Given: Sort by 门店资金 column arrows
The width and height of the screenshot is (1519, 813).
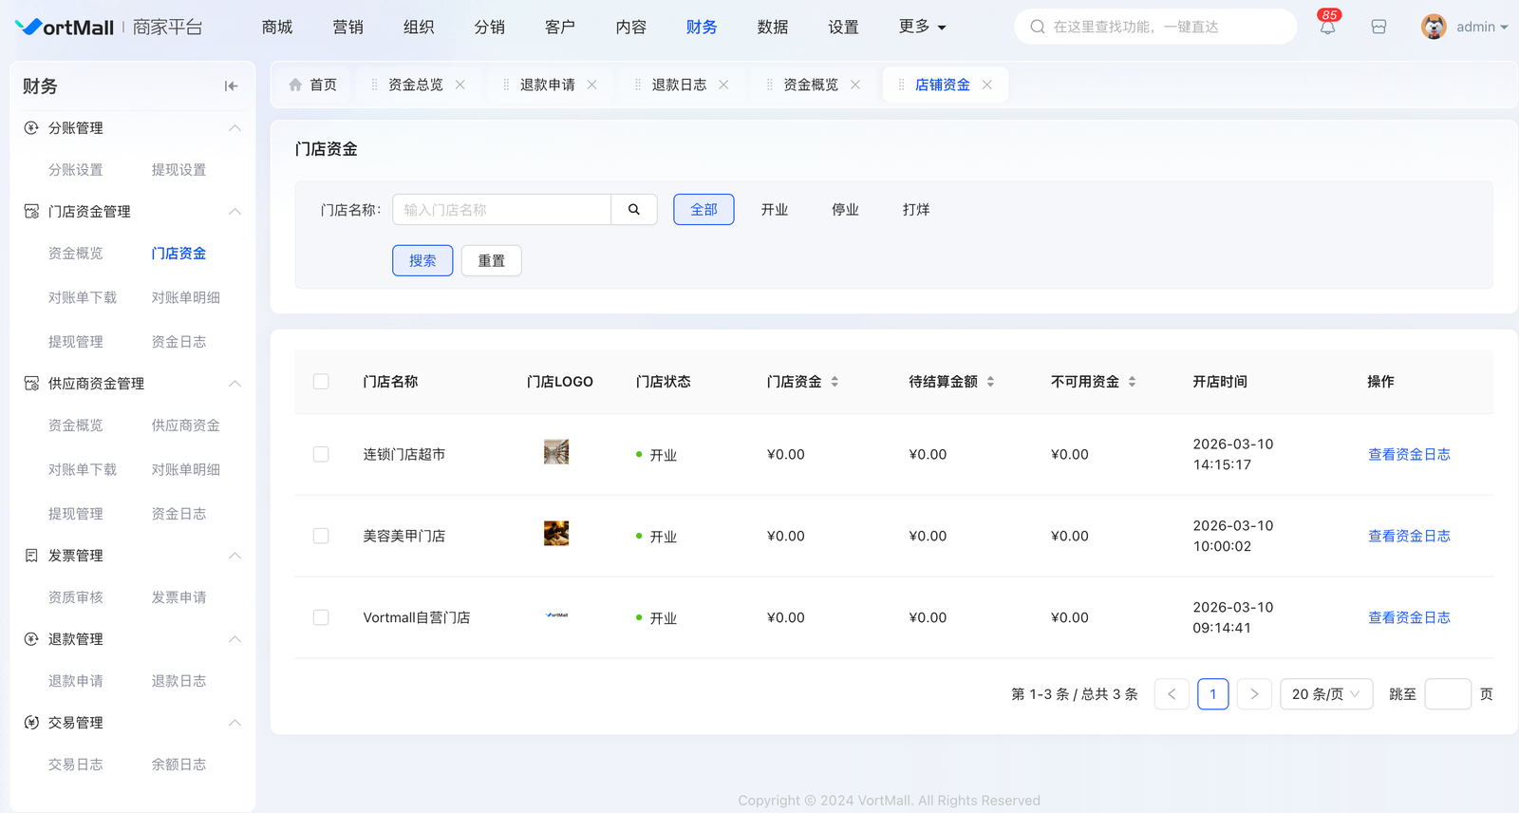Looking at the screenshot, I should pos(835,382).
